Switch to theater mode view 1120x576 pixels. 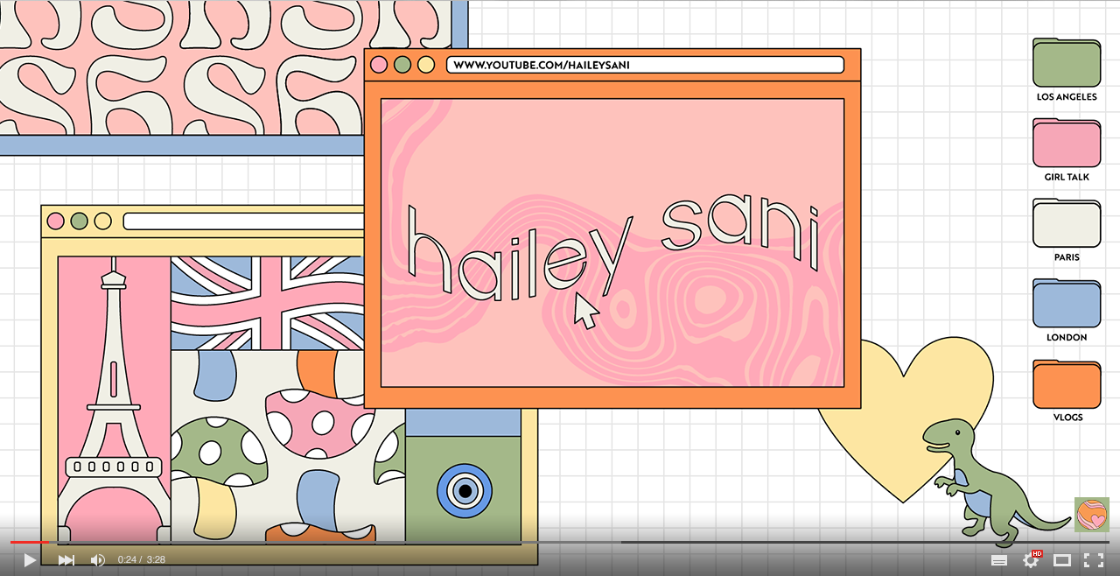coord(1062,560)
